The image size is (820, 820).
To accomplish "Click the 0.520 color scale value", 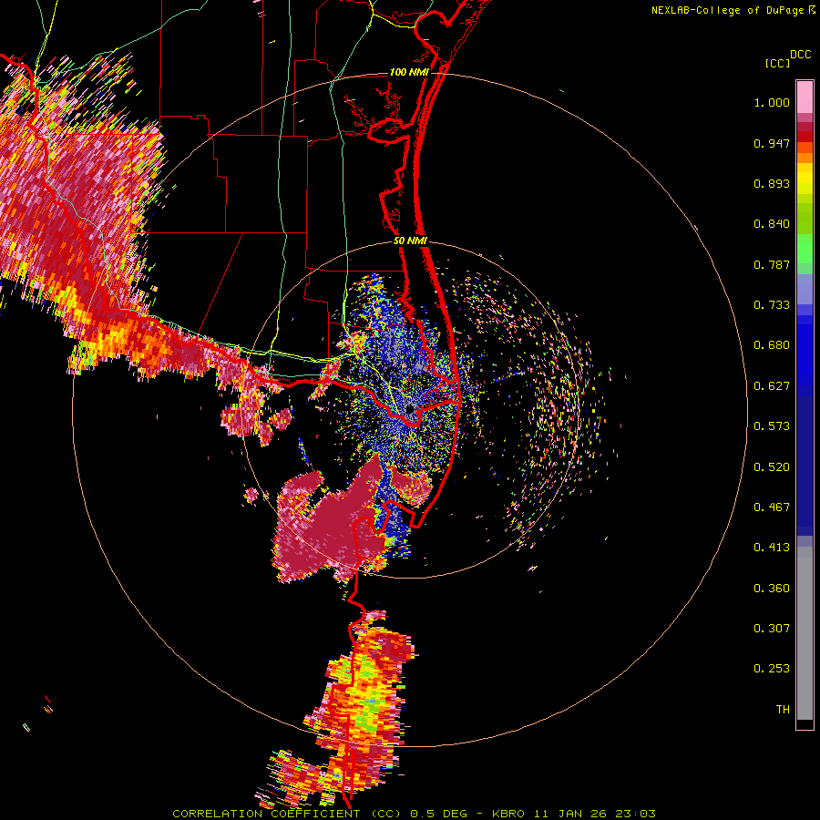I will click(x=772, y=467).
